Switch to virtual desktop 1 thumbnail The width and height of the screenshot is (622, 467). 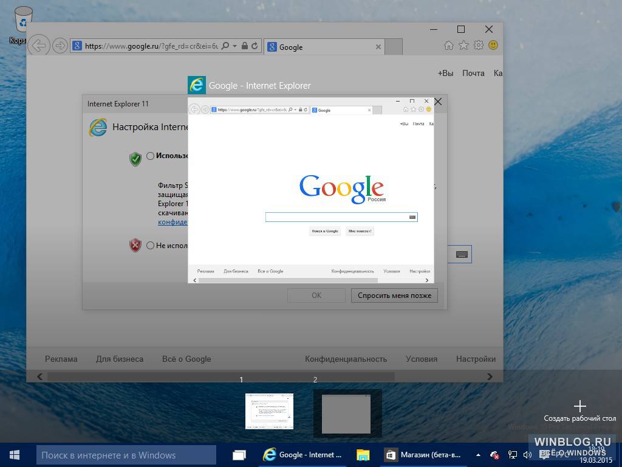(x=269, y=411)
